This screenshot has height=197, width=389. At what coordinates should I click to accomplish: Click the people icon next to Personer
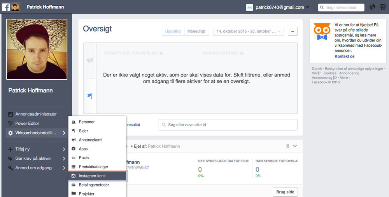74,122
